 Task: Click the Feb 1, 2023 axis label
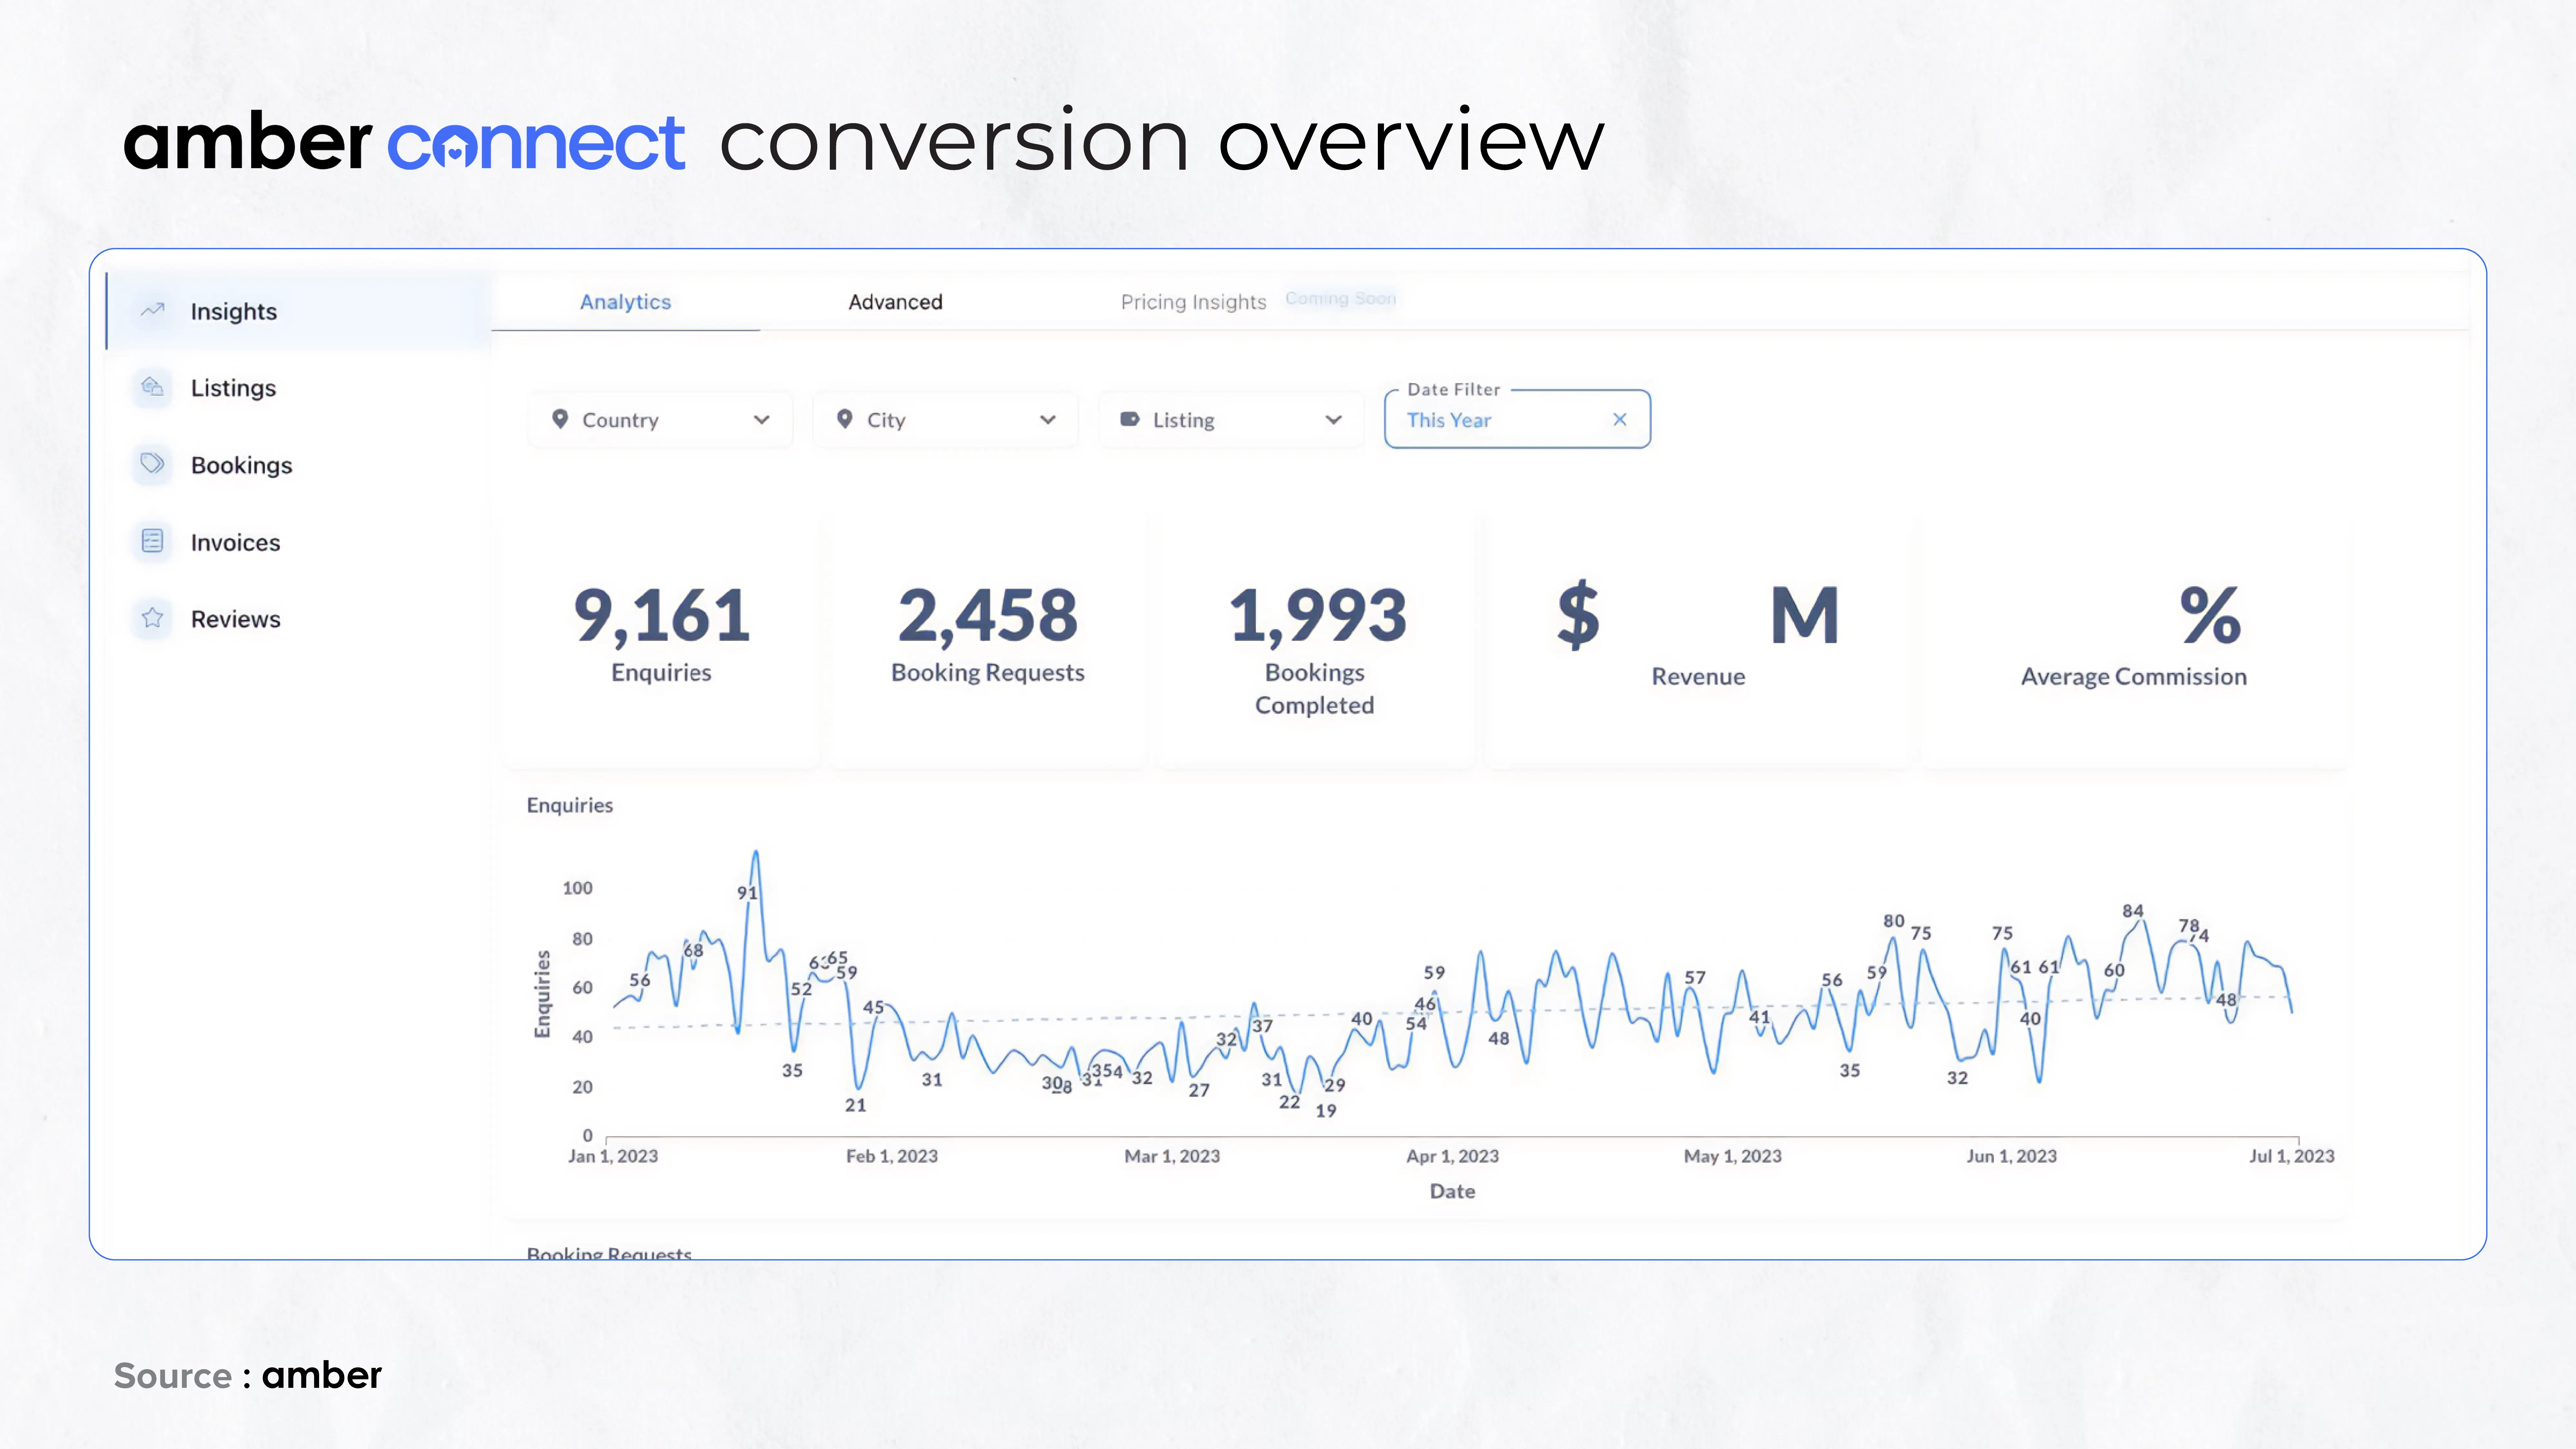[x=892, y=1156]
